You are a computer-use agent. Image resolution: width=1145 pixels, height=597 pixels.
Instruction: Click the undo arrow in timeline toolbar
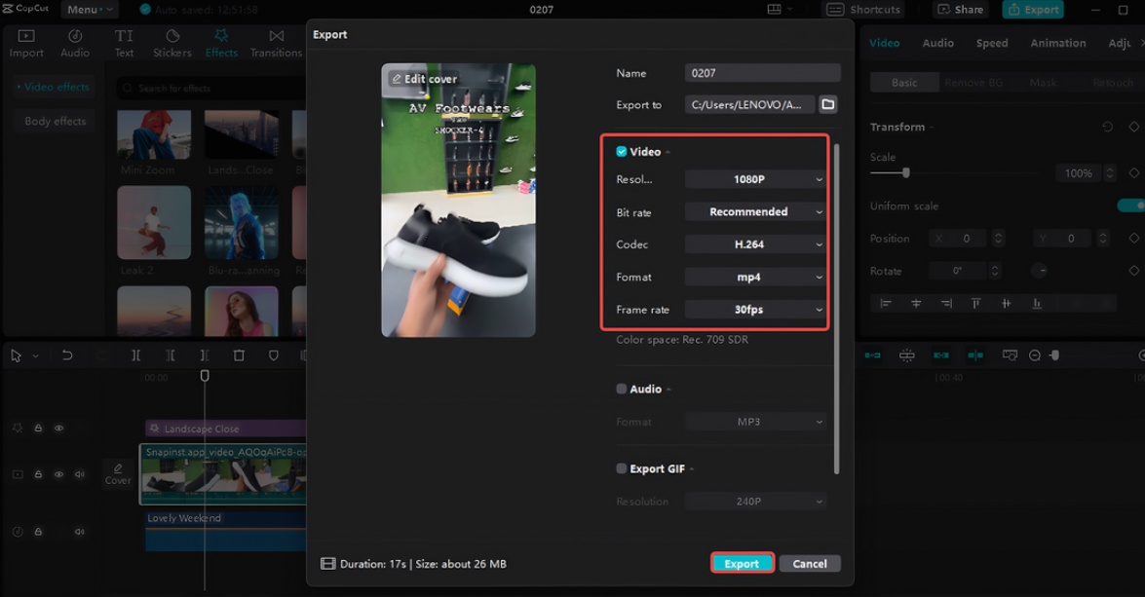(x=67, y=355)
